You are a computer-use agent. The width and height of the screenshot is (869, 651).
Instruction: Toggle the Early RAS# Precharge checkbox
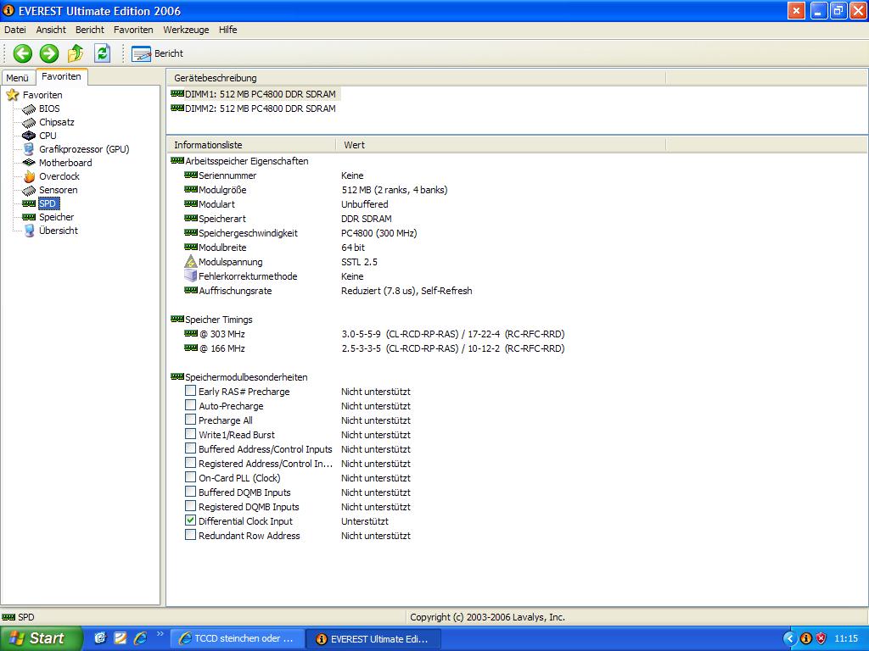(x=190, y=391)
